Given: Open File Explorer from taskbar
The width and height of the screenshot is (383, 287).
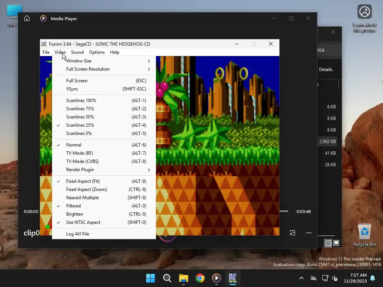Looking at the screenshot, I should tap(183, 278).
